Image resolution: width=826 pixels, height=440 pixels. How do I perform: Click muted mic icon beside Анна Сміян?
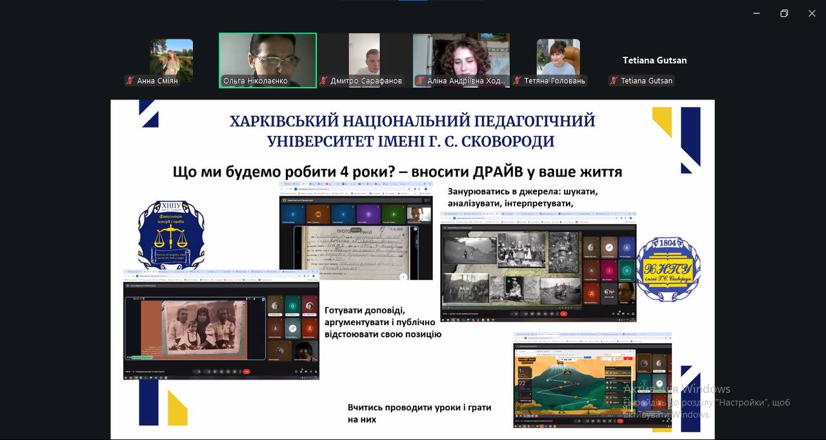coord(130,81)
